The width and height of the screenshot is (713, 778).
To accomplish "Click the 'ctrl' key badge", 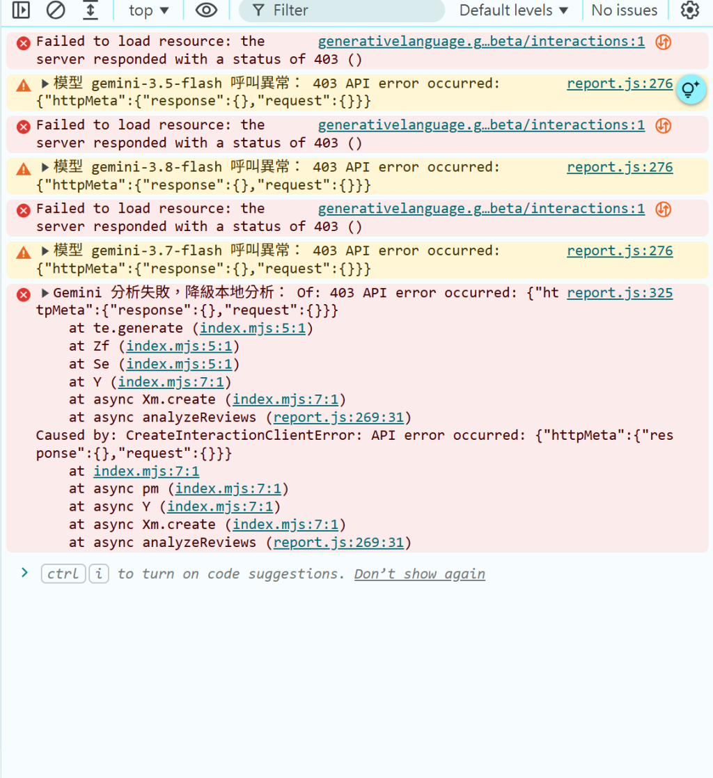I will [x=63, y=573].
